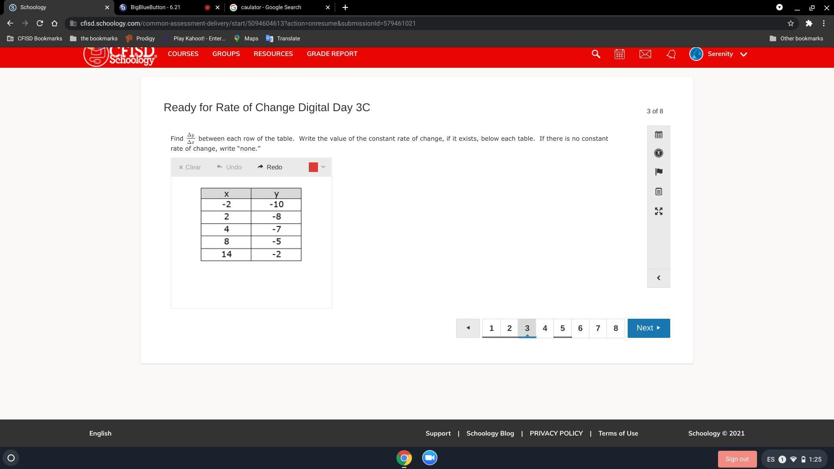This screenshot has width=834, height=469.
Task: Flag this question for review
Action: pos(659,172)
